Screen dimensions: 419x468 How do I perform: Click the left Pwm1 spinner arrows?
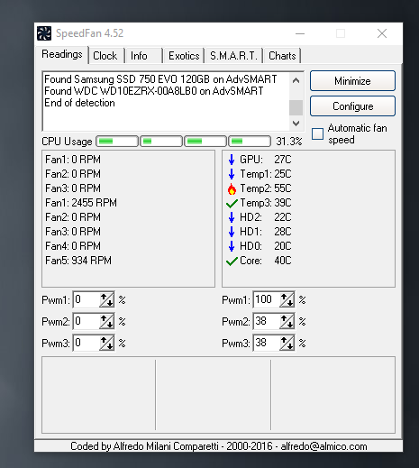[x=106, y=299]
